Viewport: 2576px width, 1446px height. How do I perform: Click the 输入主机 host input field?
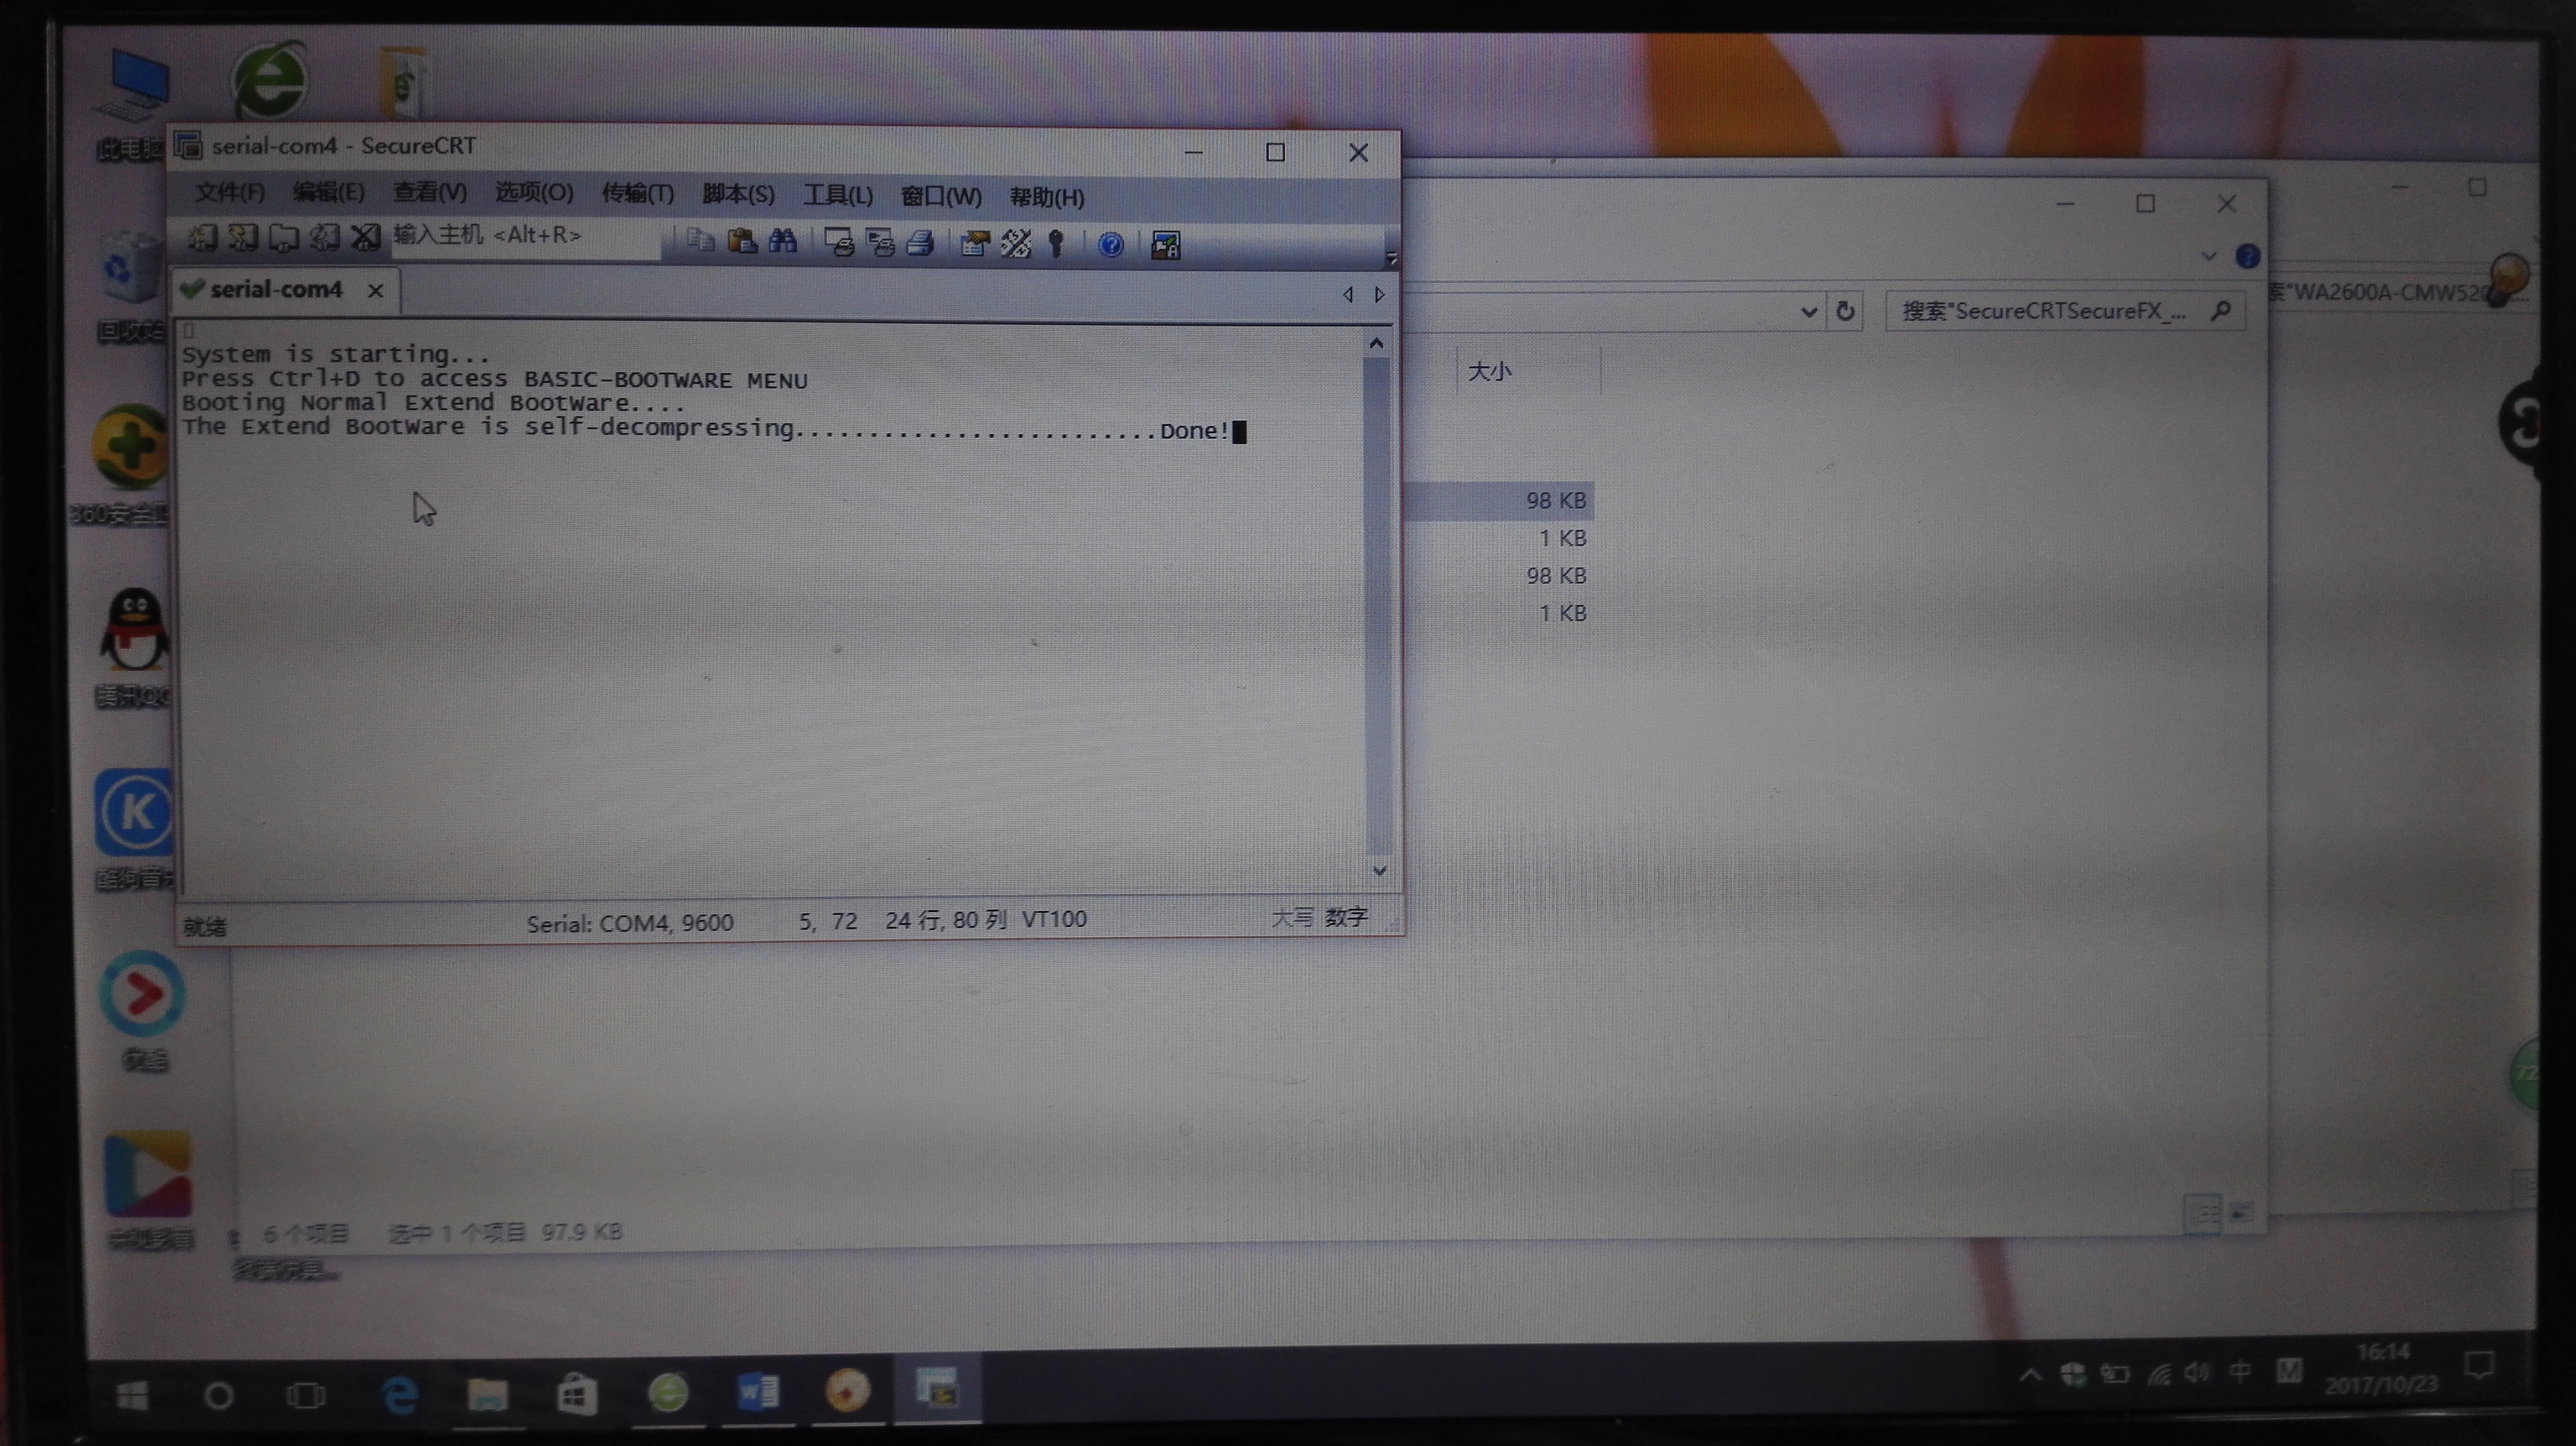coord(520,237)
